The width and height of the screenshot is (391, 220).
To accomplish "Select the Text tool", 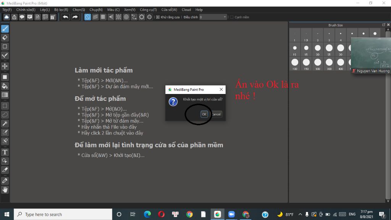I will [5, 152].
